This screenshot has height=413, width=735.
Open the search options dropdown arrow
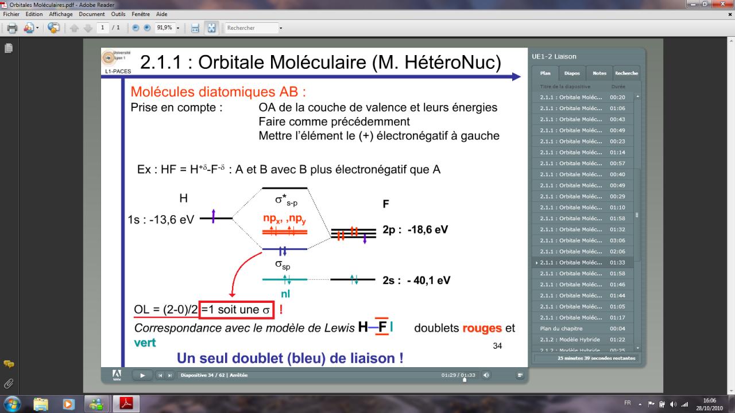281,28
